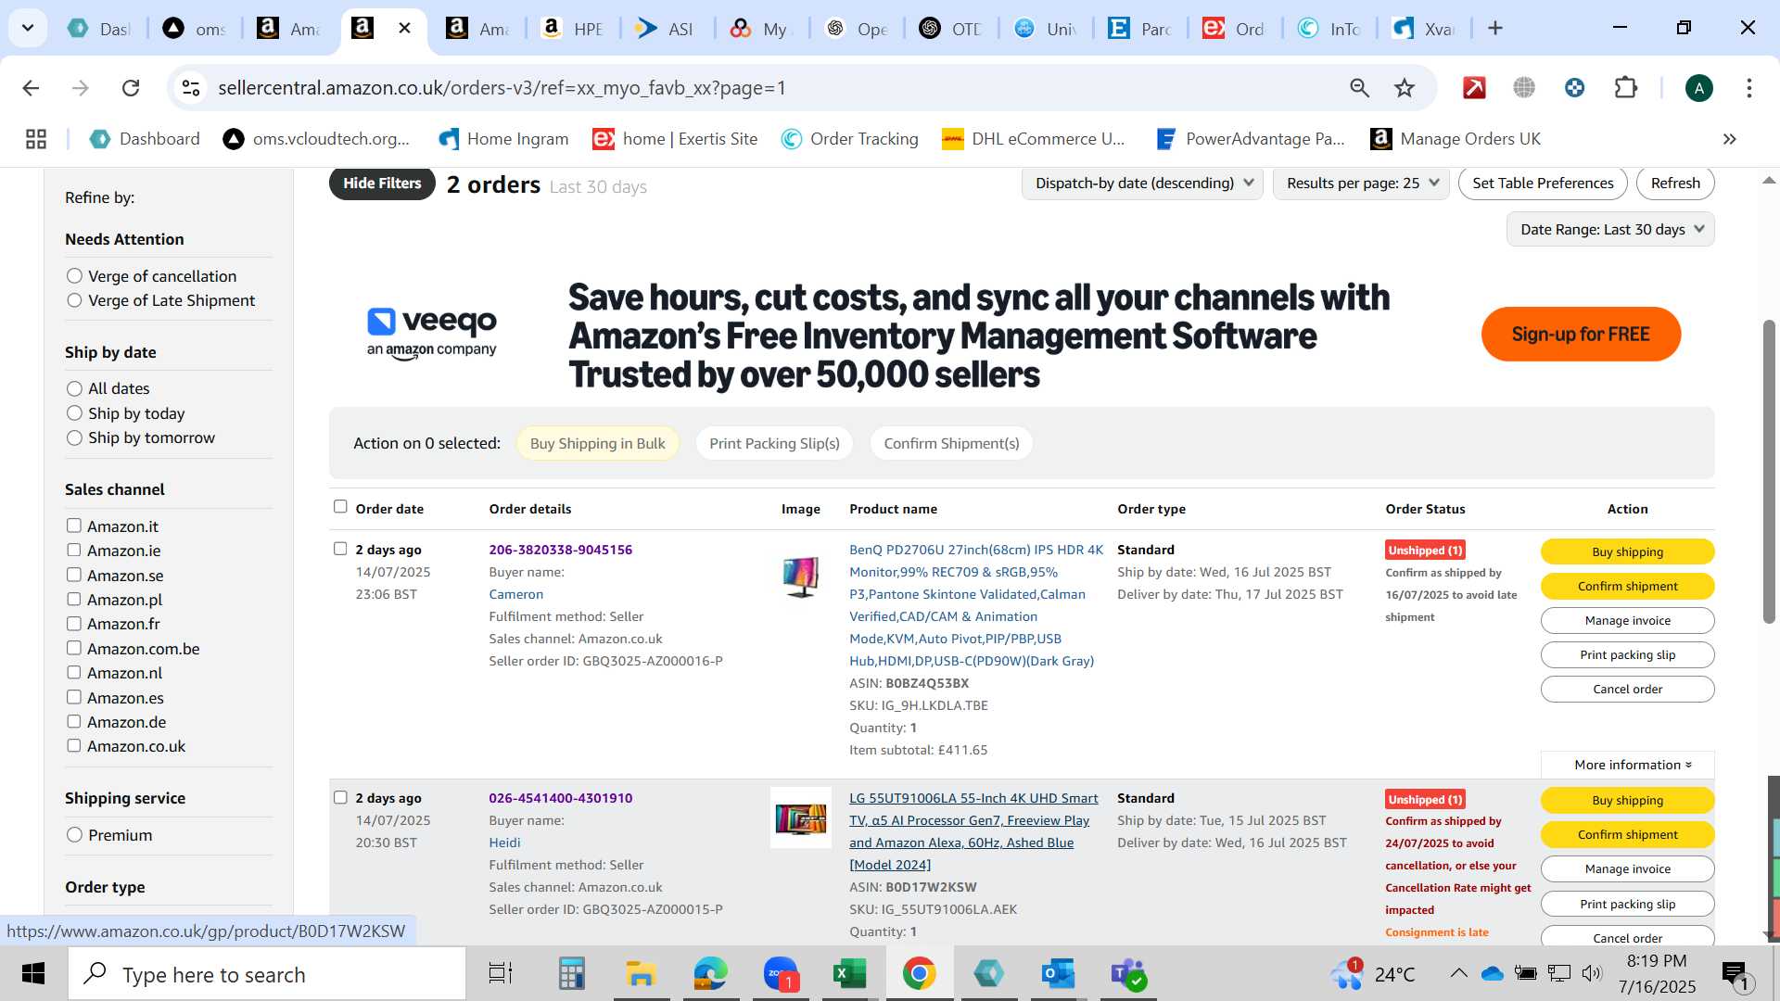Open the Dashboard bookmark
This screenshot has height=1001, width=1780.
[x=145, y=139]
